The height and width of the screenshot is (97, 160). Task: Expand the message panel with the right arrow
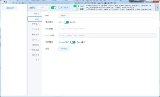point(157,7)
